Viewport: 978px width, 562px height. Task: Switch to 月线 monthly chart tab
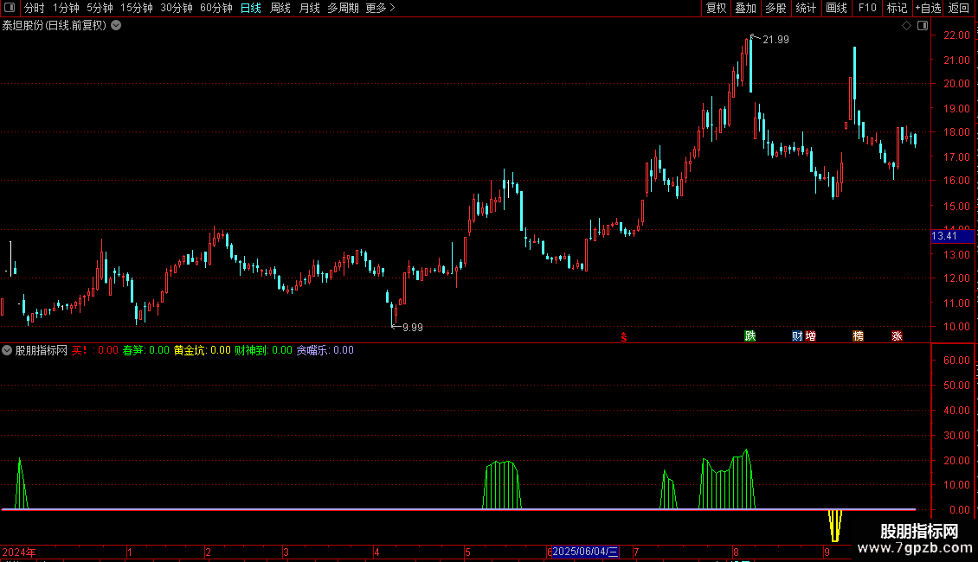309,8
